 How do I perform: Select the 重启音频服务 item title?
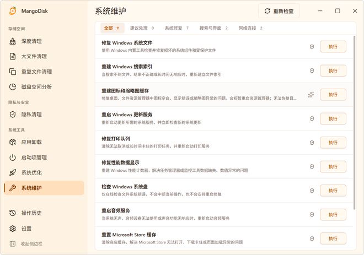(116, 210)
